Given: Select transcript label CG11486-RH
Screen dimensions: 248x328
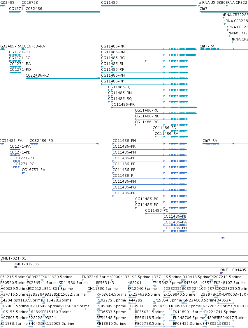Looking at the screenshot, I should tap(113, 75).
